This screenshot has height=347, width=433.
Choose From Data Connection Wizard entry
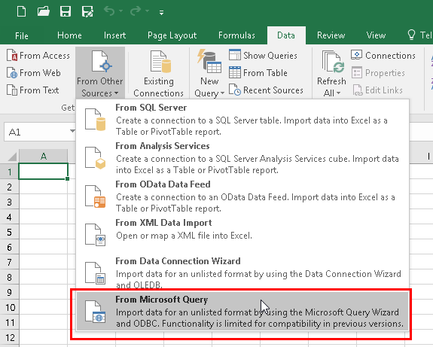pos(242,272)
